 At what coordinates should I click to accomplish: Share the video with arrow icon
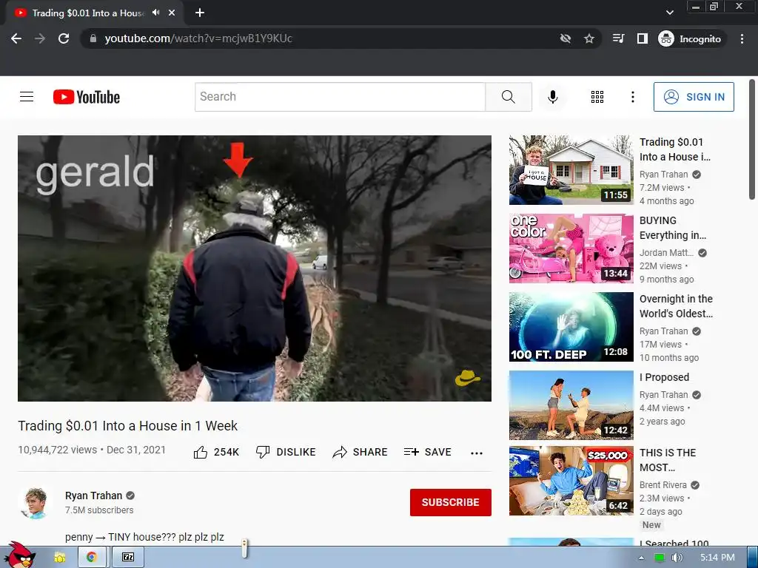[360, 452]
